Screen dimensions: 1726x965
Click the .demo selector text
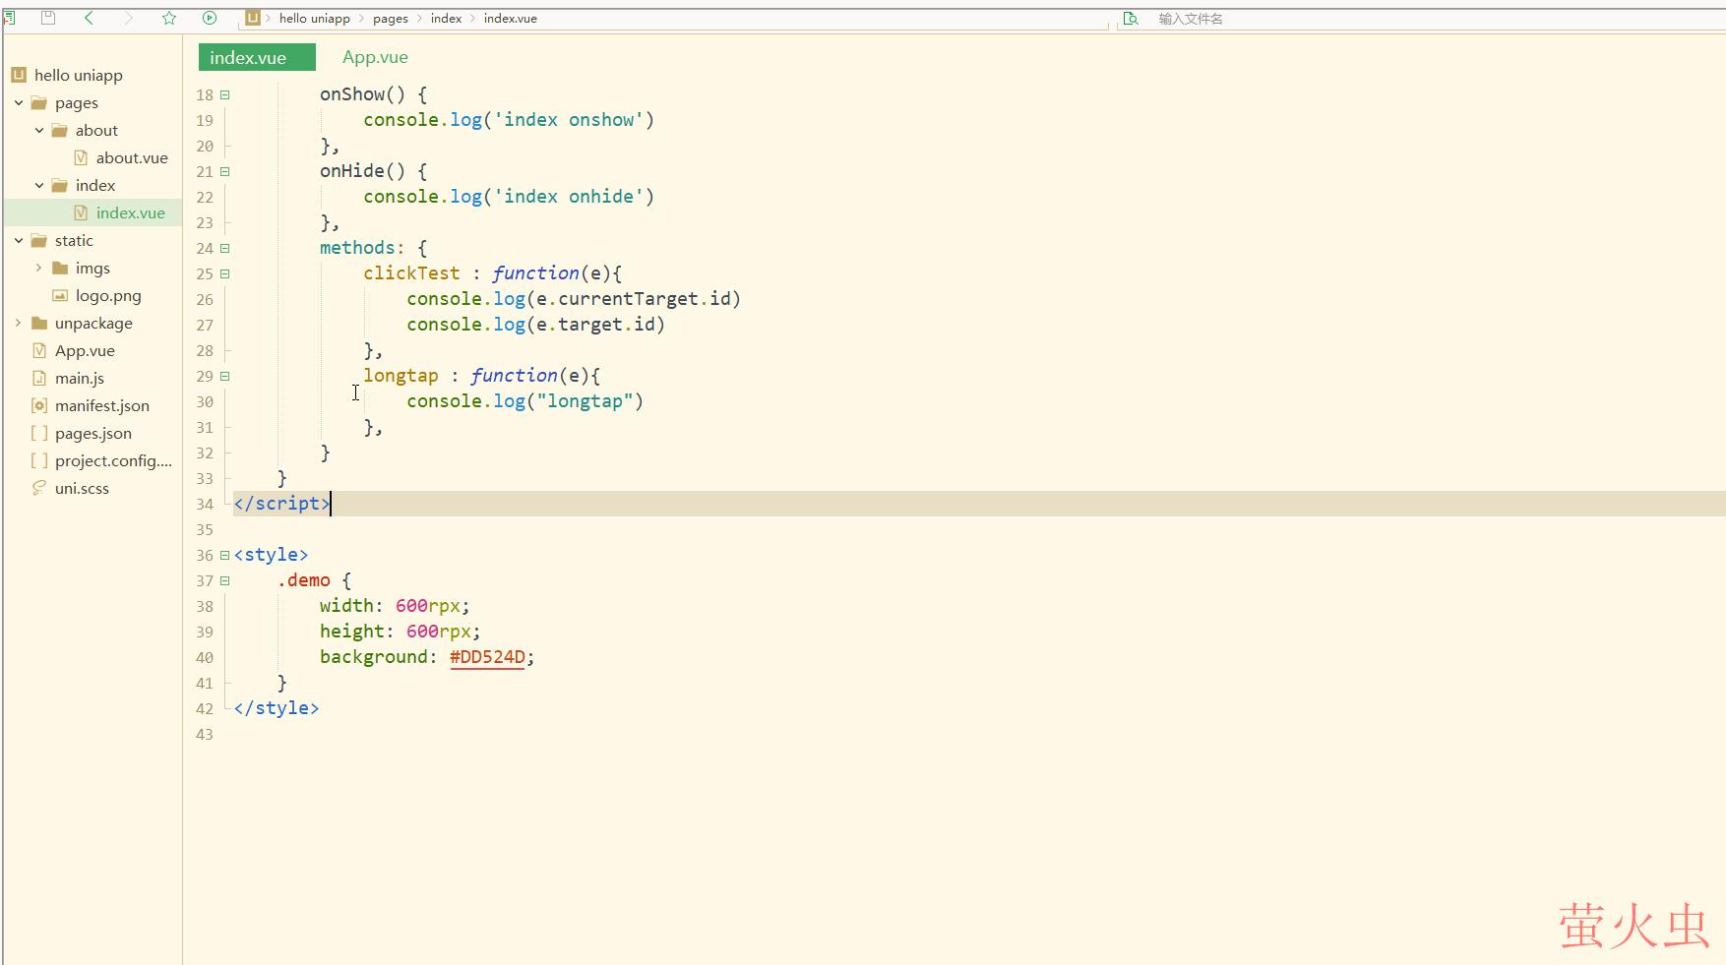pyautogui.click(x=303, y=580)
